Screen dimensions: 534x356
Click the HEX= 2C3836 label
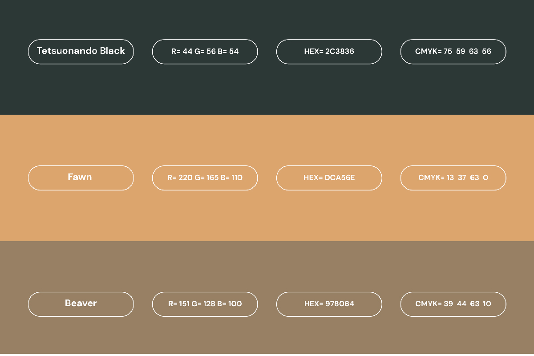[x=329, y=52]
